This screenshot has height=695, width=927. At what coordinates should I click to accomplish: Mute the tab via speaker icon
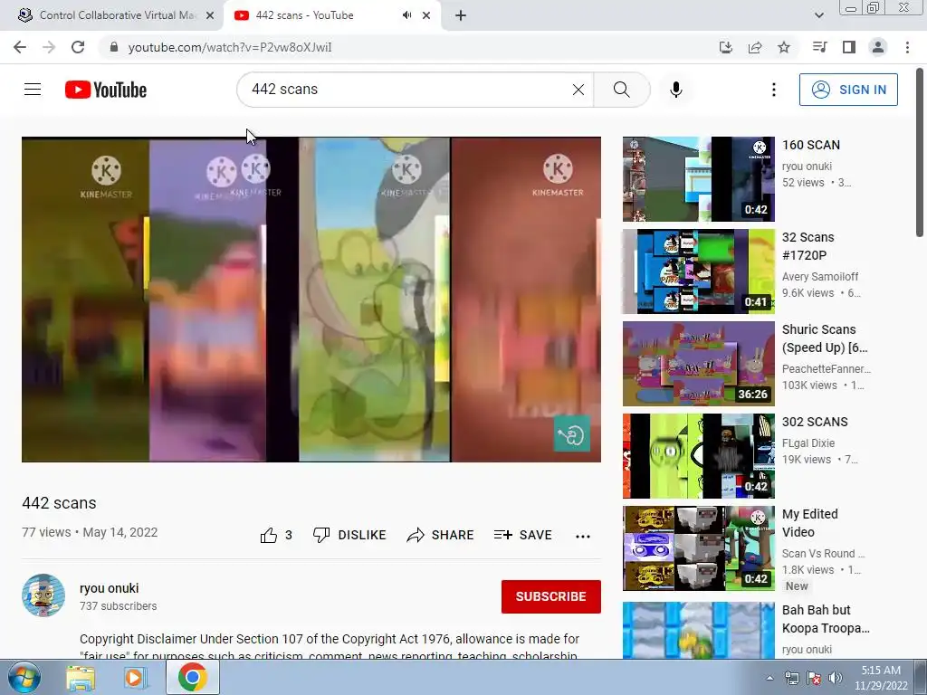406,15
